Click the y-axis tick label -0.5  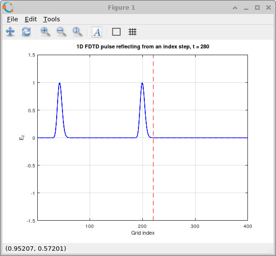31,166
